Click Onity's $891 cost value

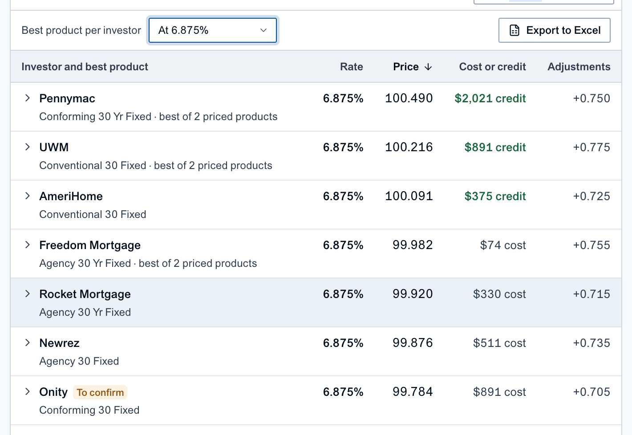[x=499, y=392]
